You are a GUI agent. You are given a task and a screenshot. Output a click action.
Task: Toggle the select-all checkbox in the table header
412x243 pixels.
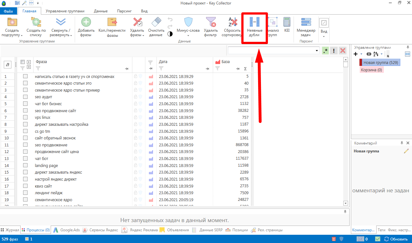[22, 62]
